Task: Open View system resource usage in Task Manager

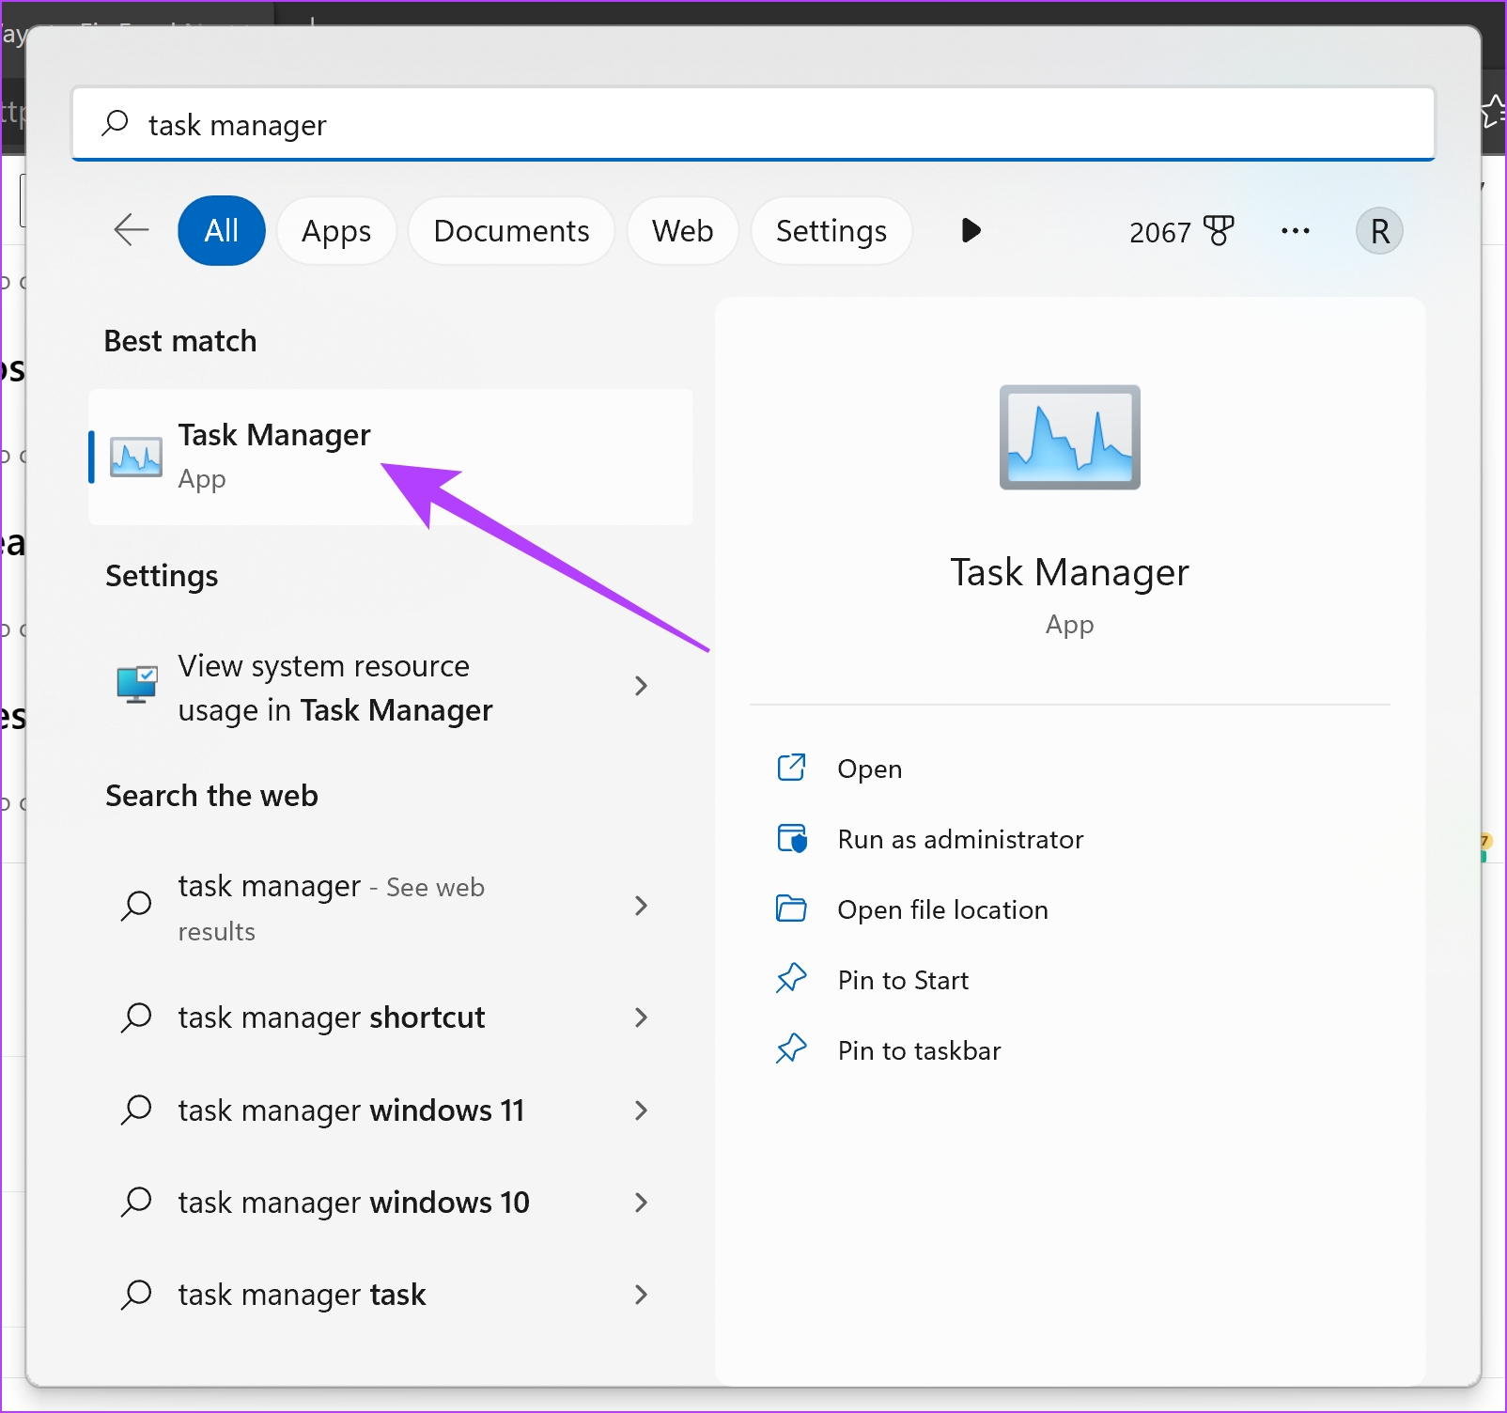Action: (x=334, y=688)
